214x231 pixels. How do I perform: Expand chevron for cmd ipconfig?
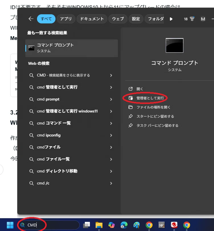(111, 135)
